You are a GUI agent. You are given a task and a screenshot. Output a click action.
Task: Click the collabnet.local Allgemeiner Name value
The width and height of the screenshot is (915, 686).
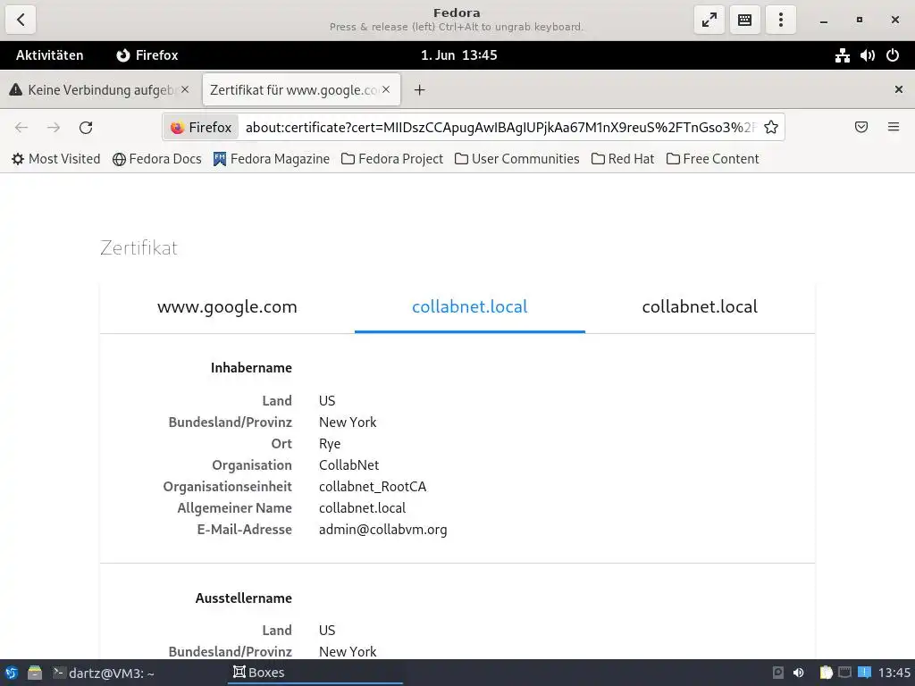click(363, 508)
